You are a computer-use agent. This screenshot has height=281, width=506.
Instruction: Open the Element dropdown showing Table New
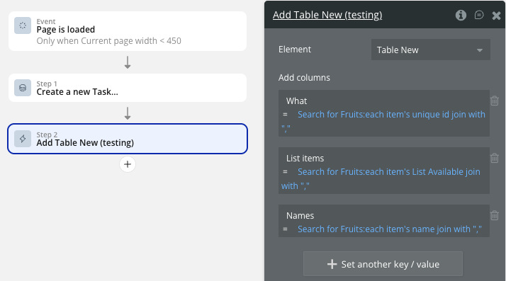pyautogui.click(x=430, y=50)
